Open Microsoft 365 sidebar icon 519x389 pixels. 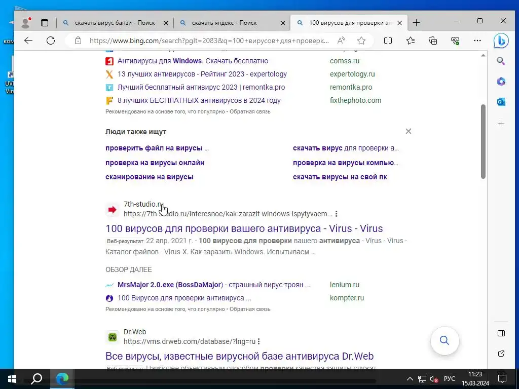click(501, 82)
